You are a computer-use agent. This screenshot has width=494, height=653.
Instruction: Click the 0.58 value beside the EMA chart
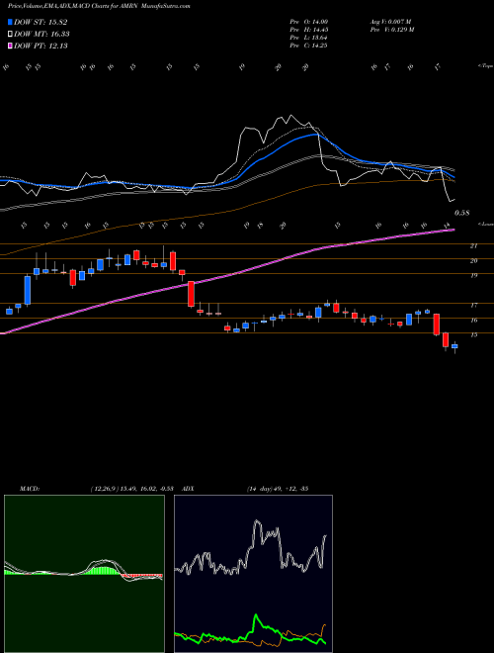coord(461,213)
